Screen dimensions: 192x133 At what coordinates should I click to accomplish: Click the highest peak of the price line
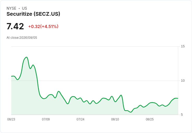point(26,57)
